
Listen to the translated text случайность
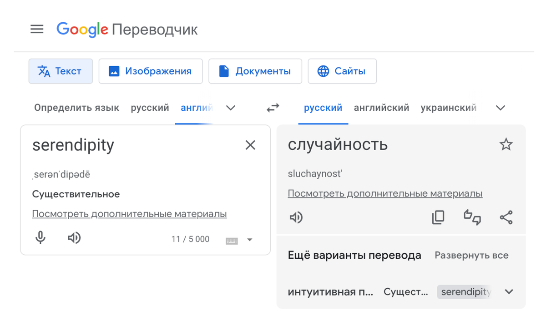click(x=296, y=217)
